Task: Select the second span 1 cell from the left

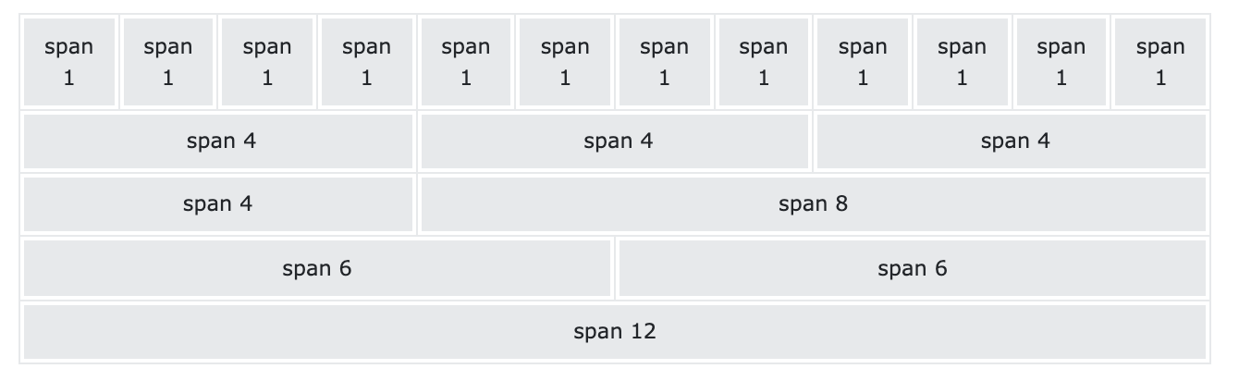Action: (x=168, y=62)
